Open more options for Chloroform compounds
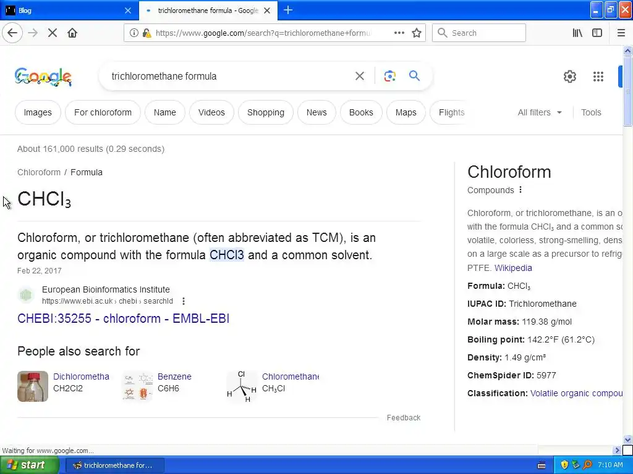The image size is (633, 474). pos(520,189)
